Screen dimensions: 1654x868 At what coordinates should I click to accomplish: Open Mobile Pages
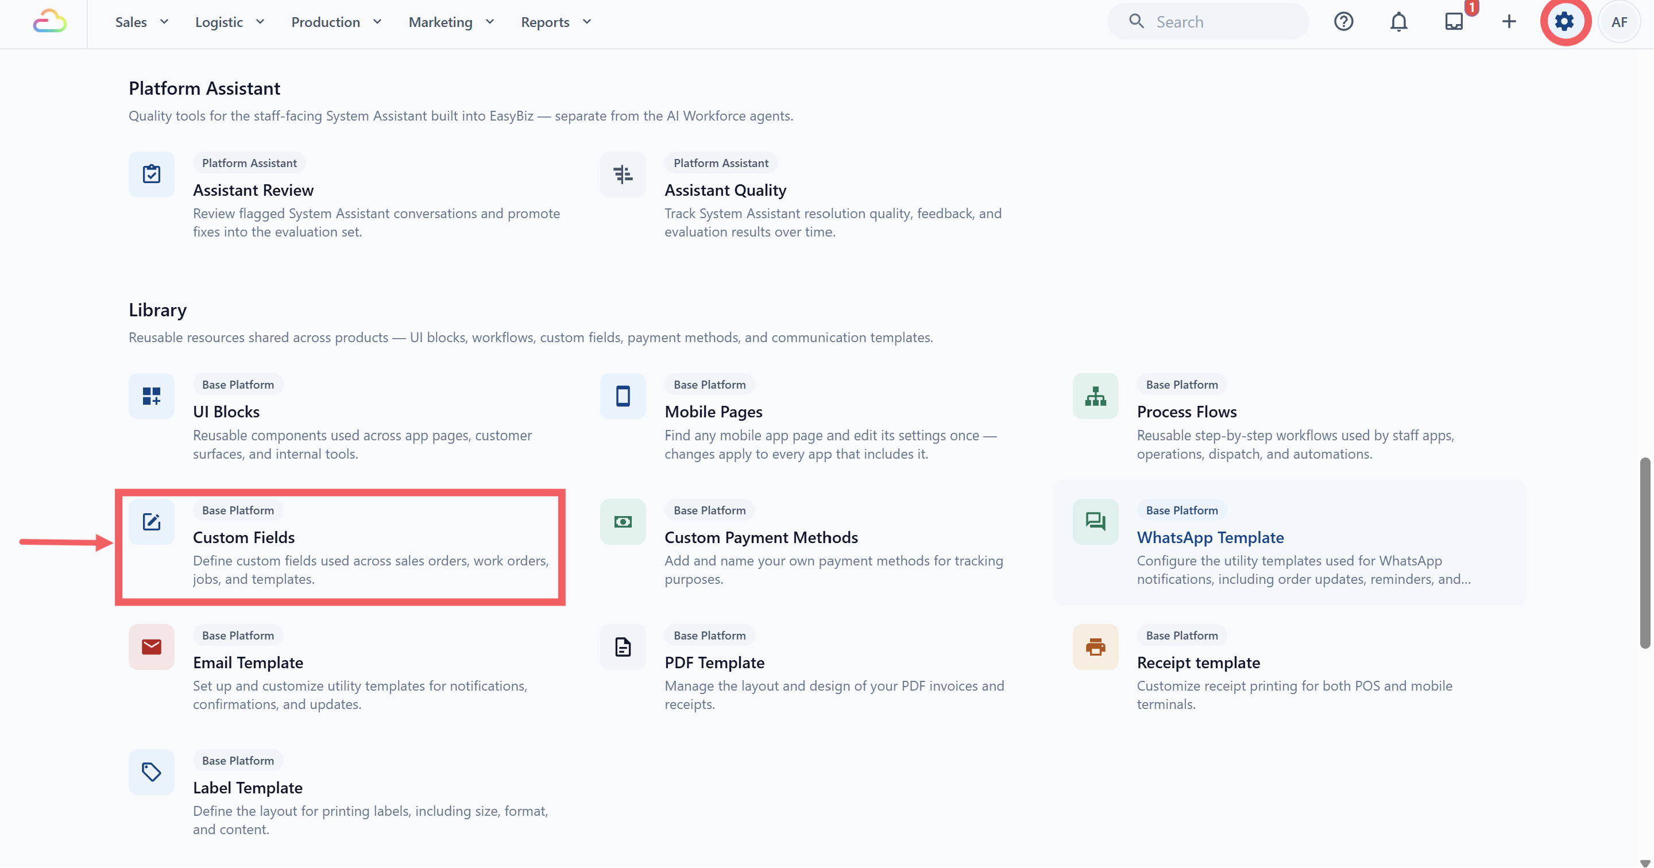coord(713,412)
